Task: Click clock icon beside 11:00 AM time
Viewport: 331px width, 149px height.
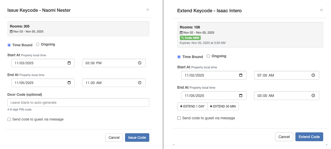Action: [x=140, y=83]
